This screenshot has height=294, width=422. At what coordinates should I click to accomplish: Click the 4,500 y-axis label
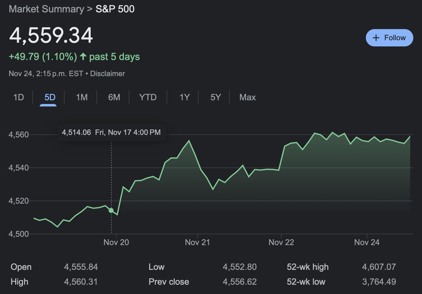click(x=19, y=234)
